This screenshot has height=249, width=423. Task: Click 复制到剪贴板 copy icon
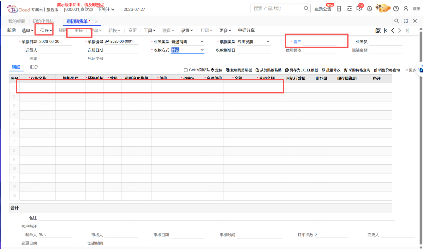point(228,70)
